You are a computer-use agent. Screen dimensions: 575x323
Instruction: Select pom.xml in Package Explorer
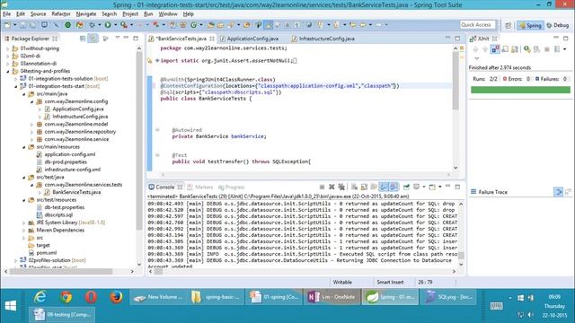coord(46,253)
